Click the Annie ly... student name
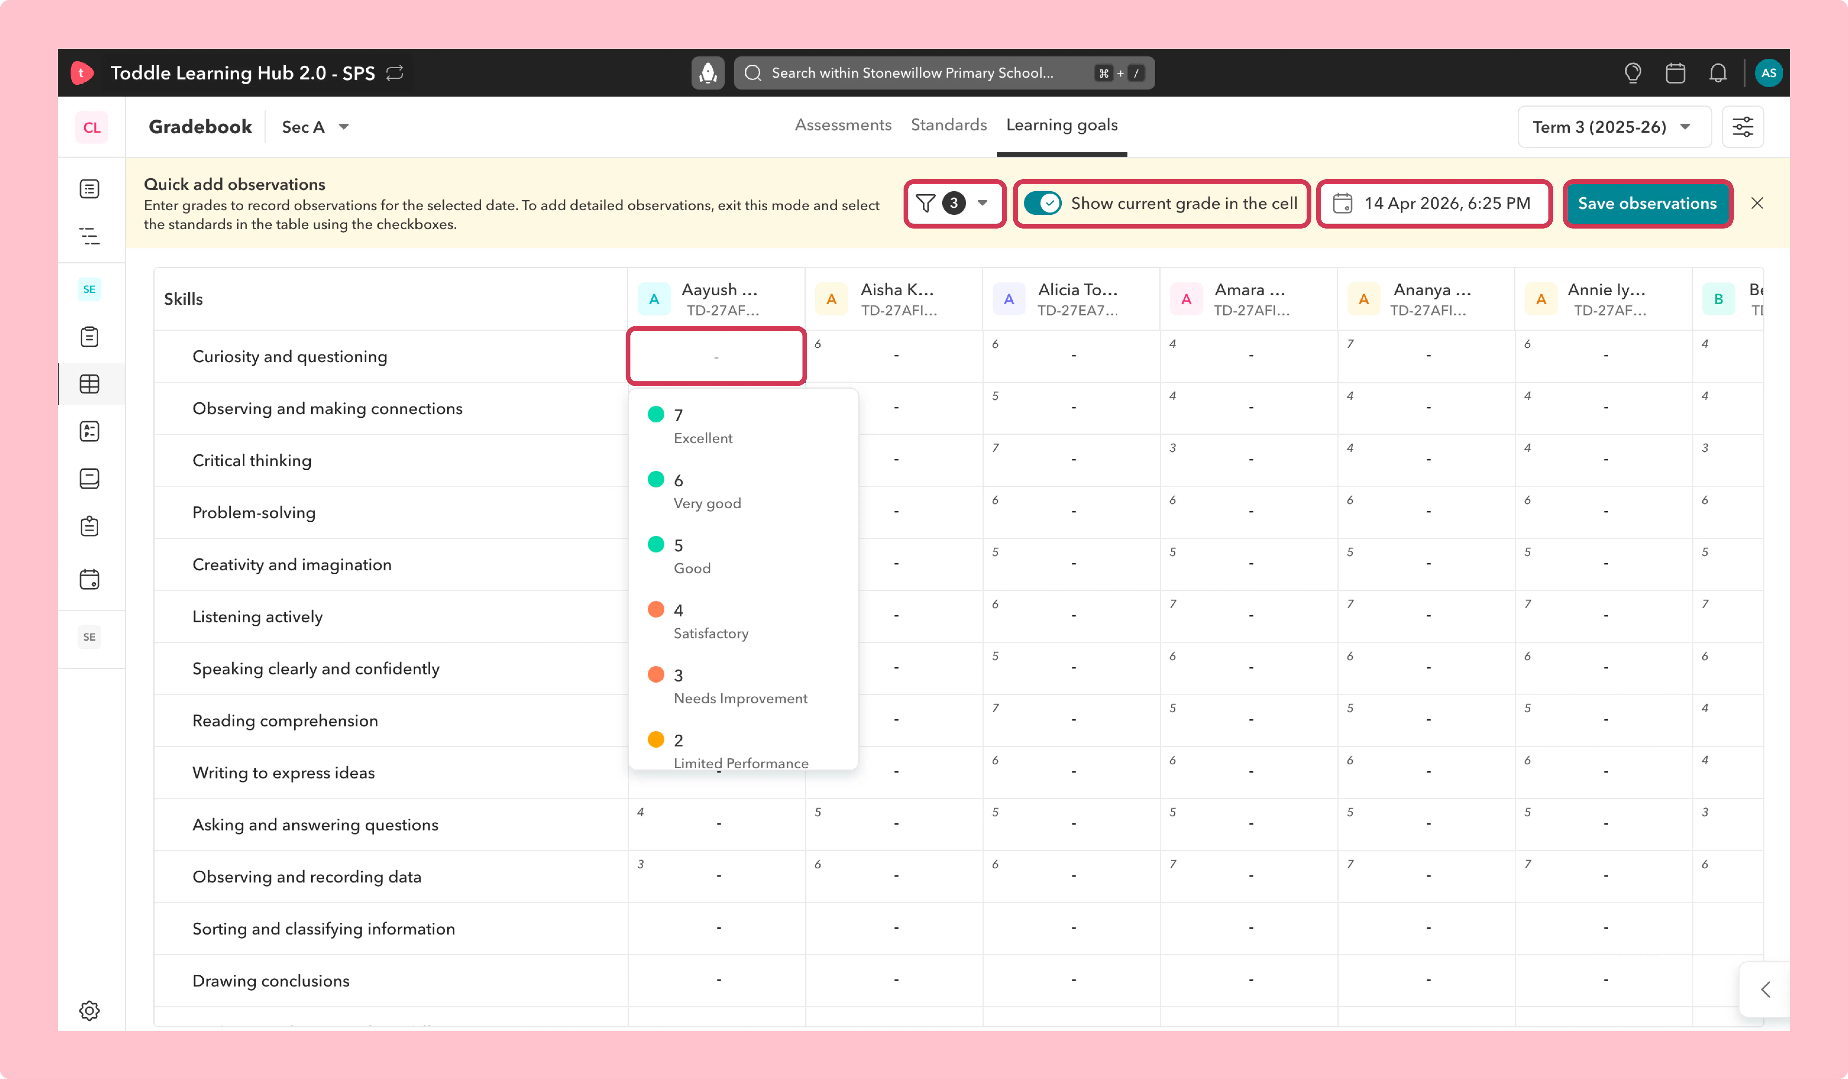This screenshot has width=1848, height=1079. (x=1607, y=290)
